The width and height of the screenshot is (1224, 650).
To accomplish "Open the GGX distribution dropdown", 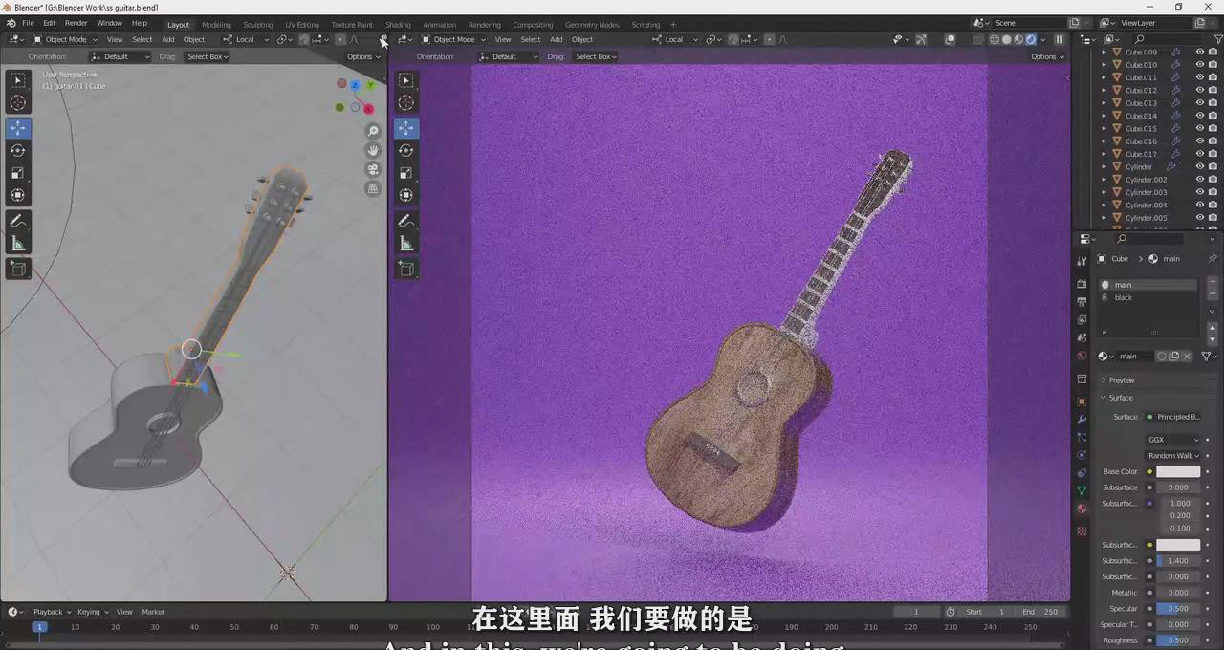I will pyautogui.click(x=1173, y=440).
